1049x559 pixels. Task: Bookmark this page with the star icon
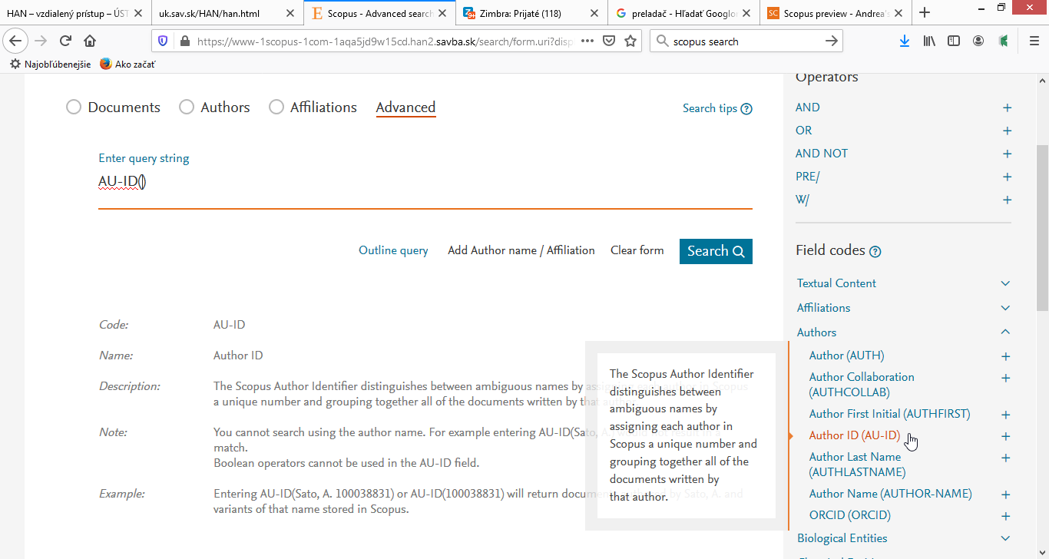pos(629,41)
